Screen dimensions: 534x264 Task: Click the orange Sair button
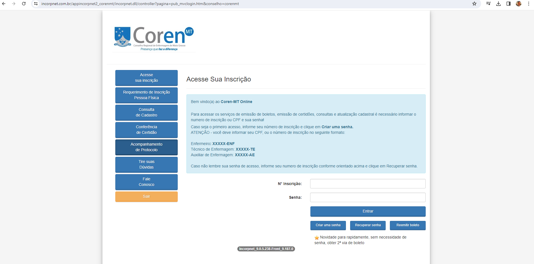pos(146,197)
